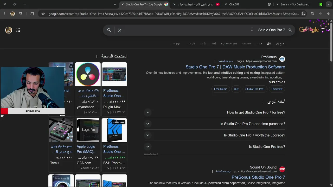The width and height of the screenshot is (333, 187).
Task: Close the Stream - Kick Dashboard tab
Action: tap(277, 4)
